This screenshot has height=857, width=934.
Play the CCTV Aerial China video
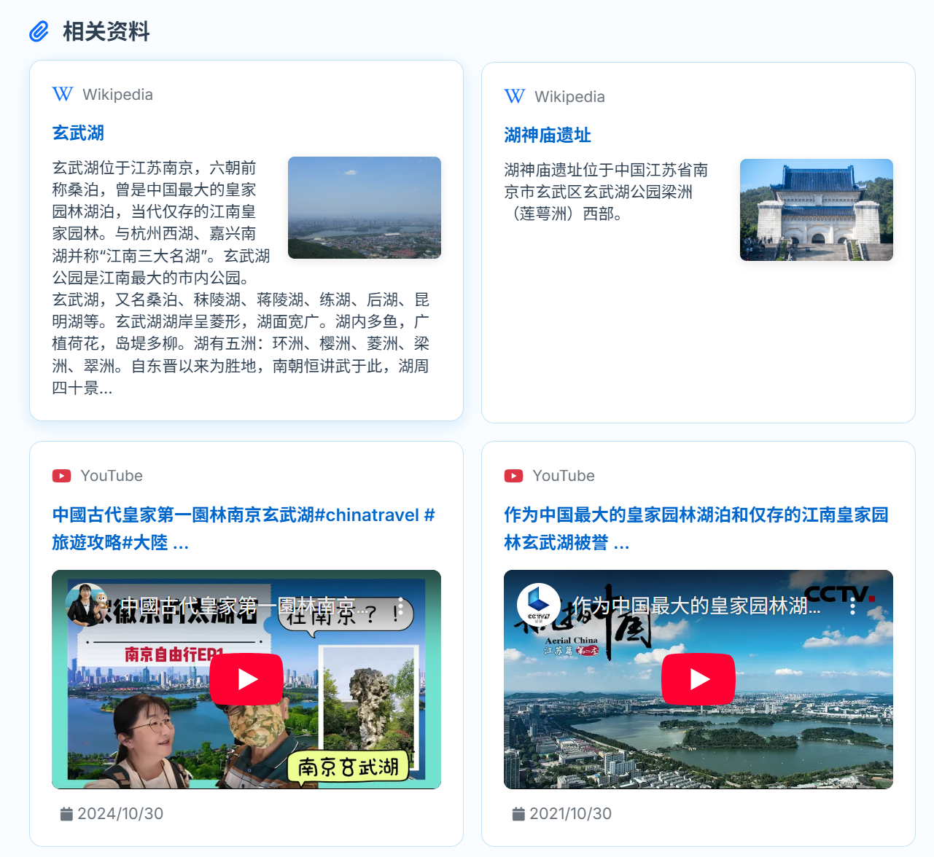698,679
